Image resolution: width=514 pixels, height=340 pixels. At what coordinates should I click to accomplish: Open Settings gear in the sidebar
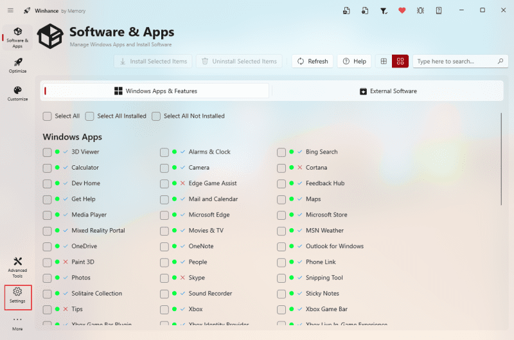tap(18, 296)
